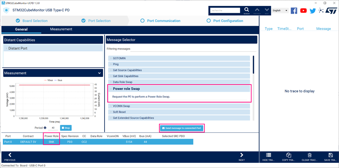Open the YouTube icon link
This screenshot has width=339, height=168.
coord(303,10)
